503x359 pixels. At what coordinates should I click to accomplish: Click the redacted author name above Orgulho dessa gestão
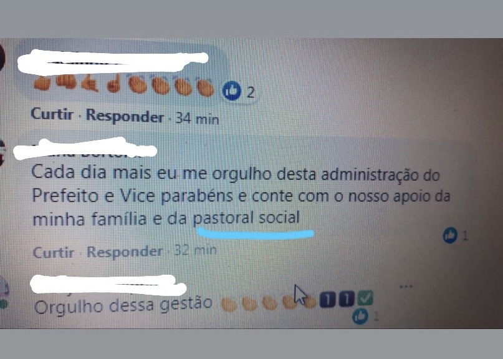pyautogui.click(x=108, y=285)
